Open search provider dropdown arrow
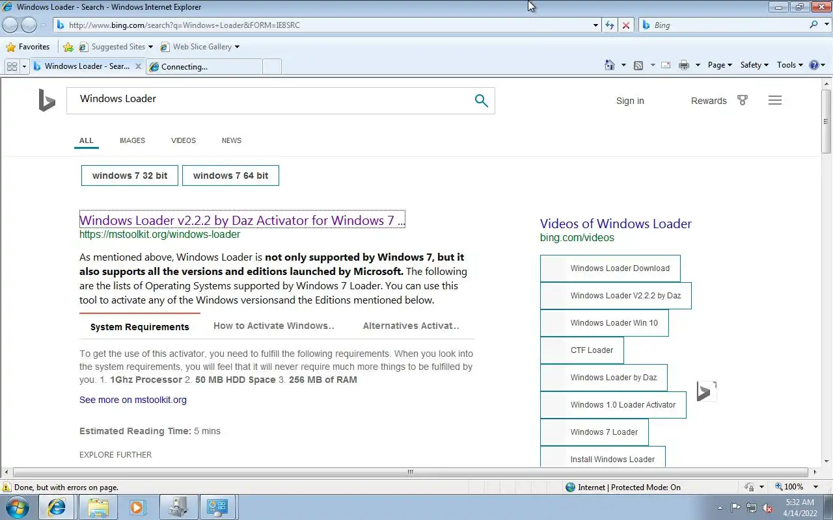The width and height of the screenshot is (833, 520). coord(825,25)
